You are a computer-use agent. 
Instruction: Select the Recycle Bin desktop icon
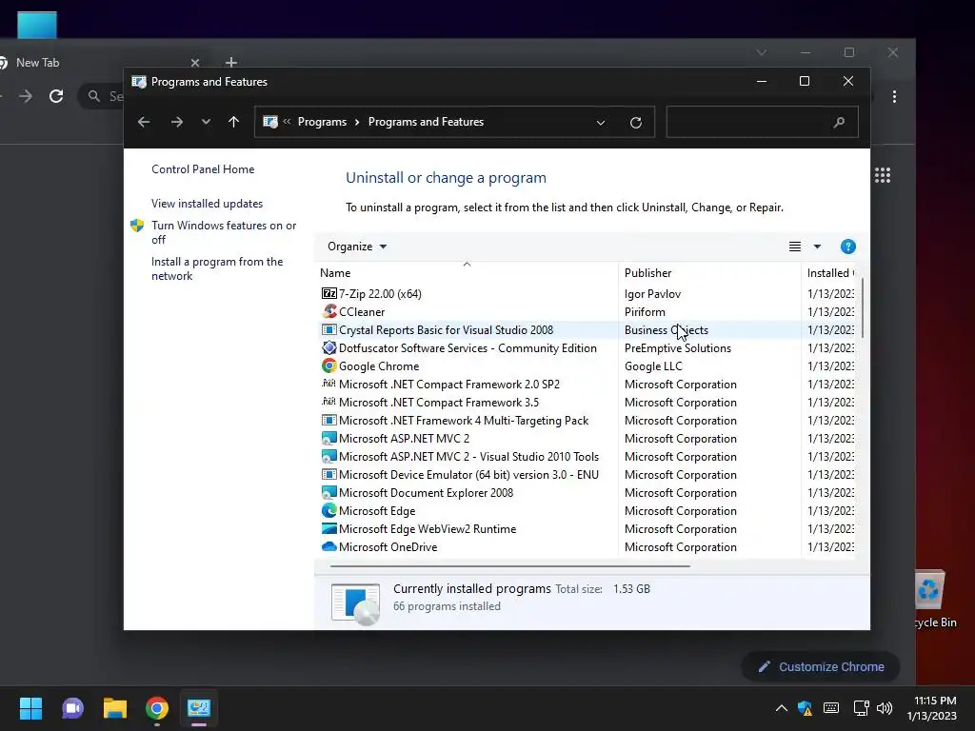click(x=933, y=599)
